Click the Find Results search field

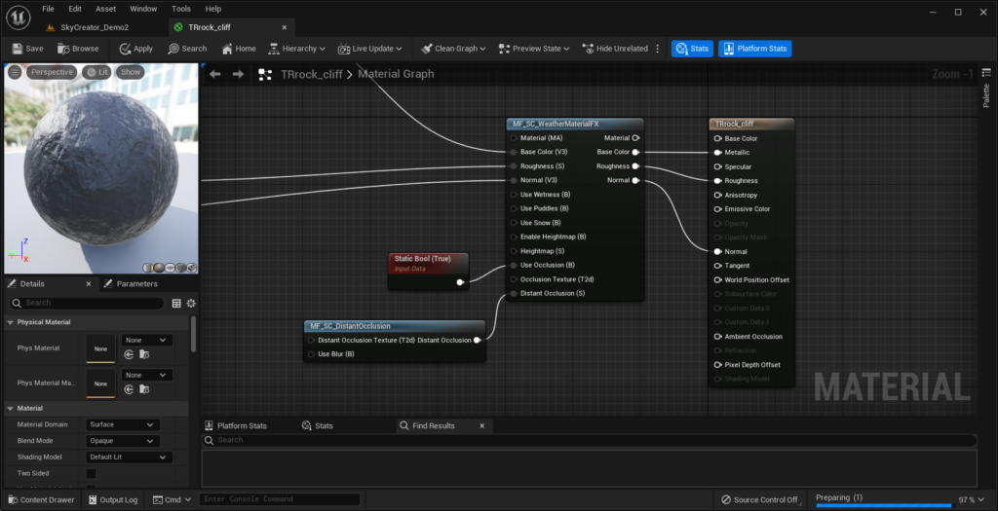point(590,440)
